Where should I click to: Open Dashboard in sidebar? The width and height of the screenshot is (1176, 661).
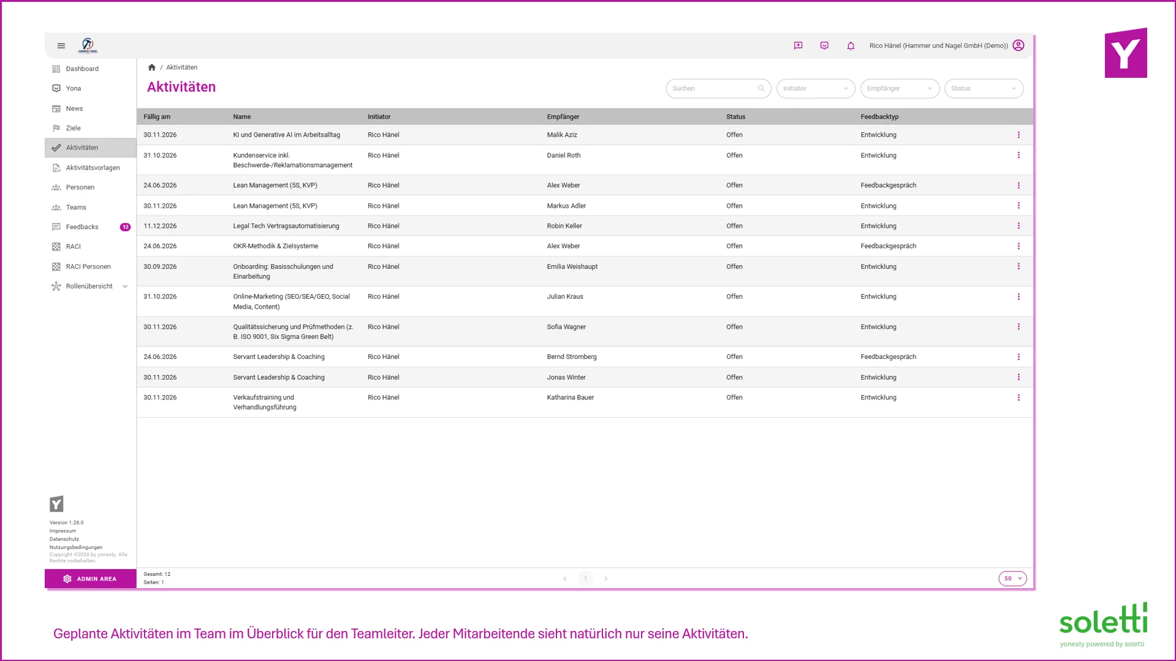click(91, 69)
